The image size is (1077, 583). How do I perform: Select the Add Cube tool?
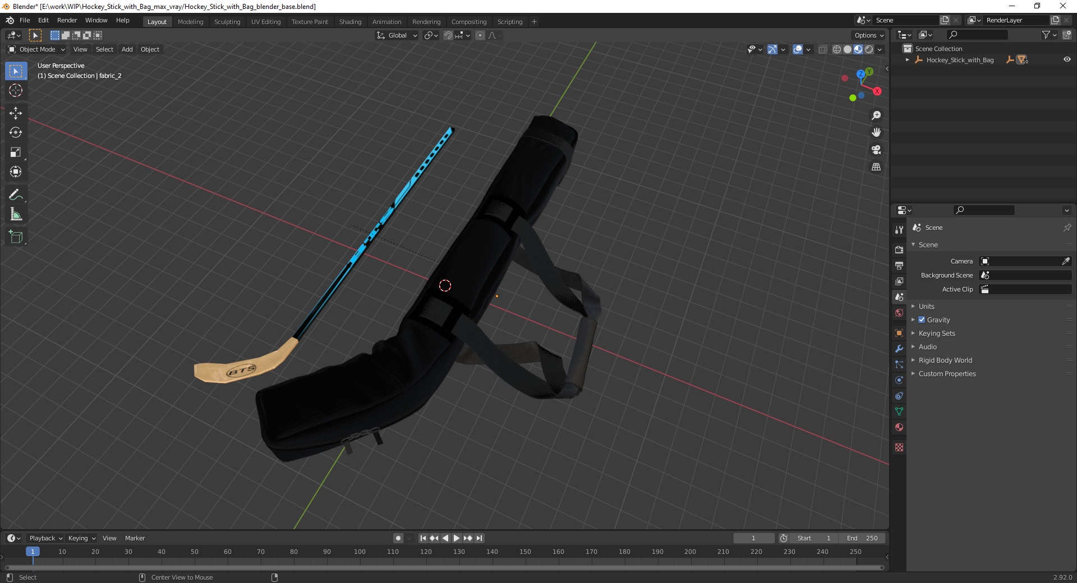click(16, 237)
